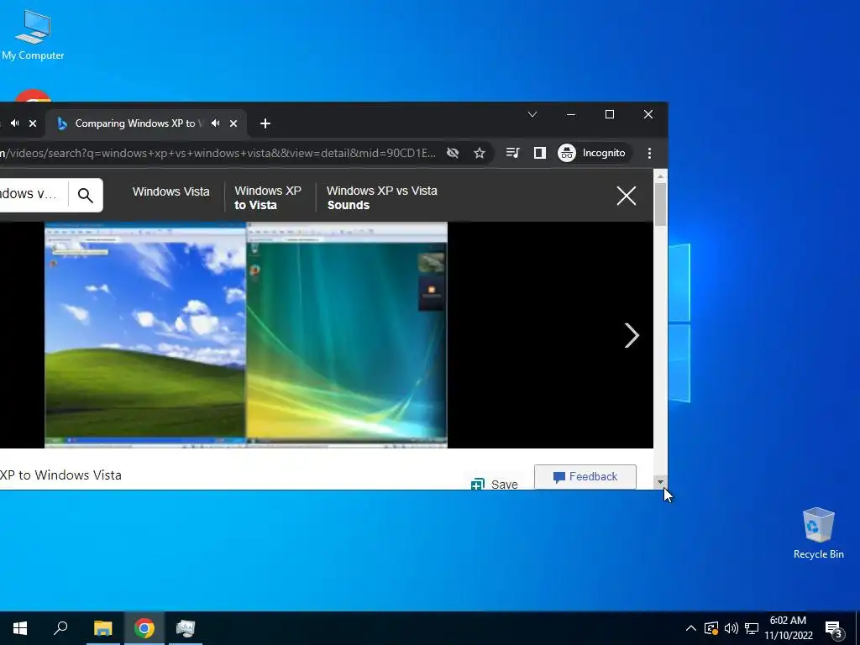Select Windows XP to Vista suggestion
The image size is (860, 645).
tap(268, 197)
